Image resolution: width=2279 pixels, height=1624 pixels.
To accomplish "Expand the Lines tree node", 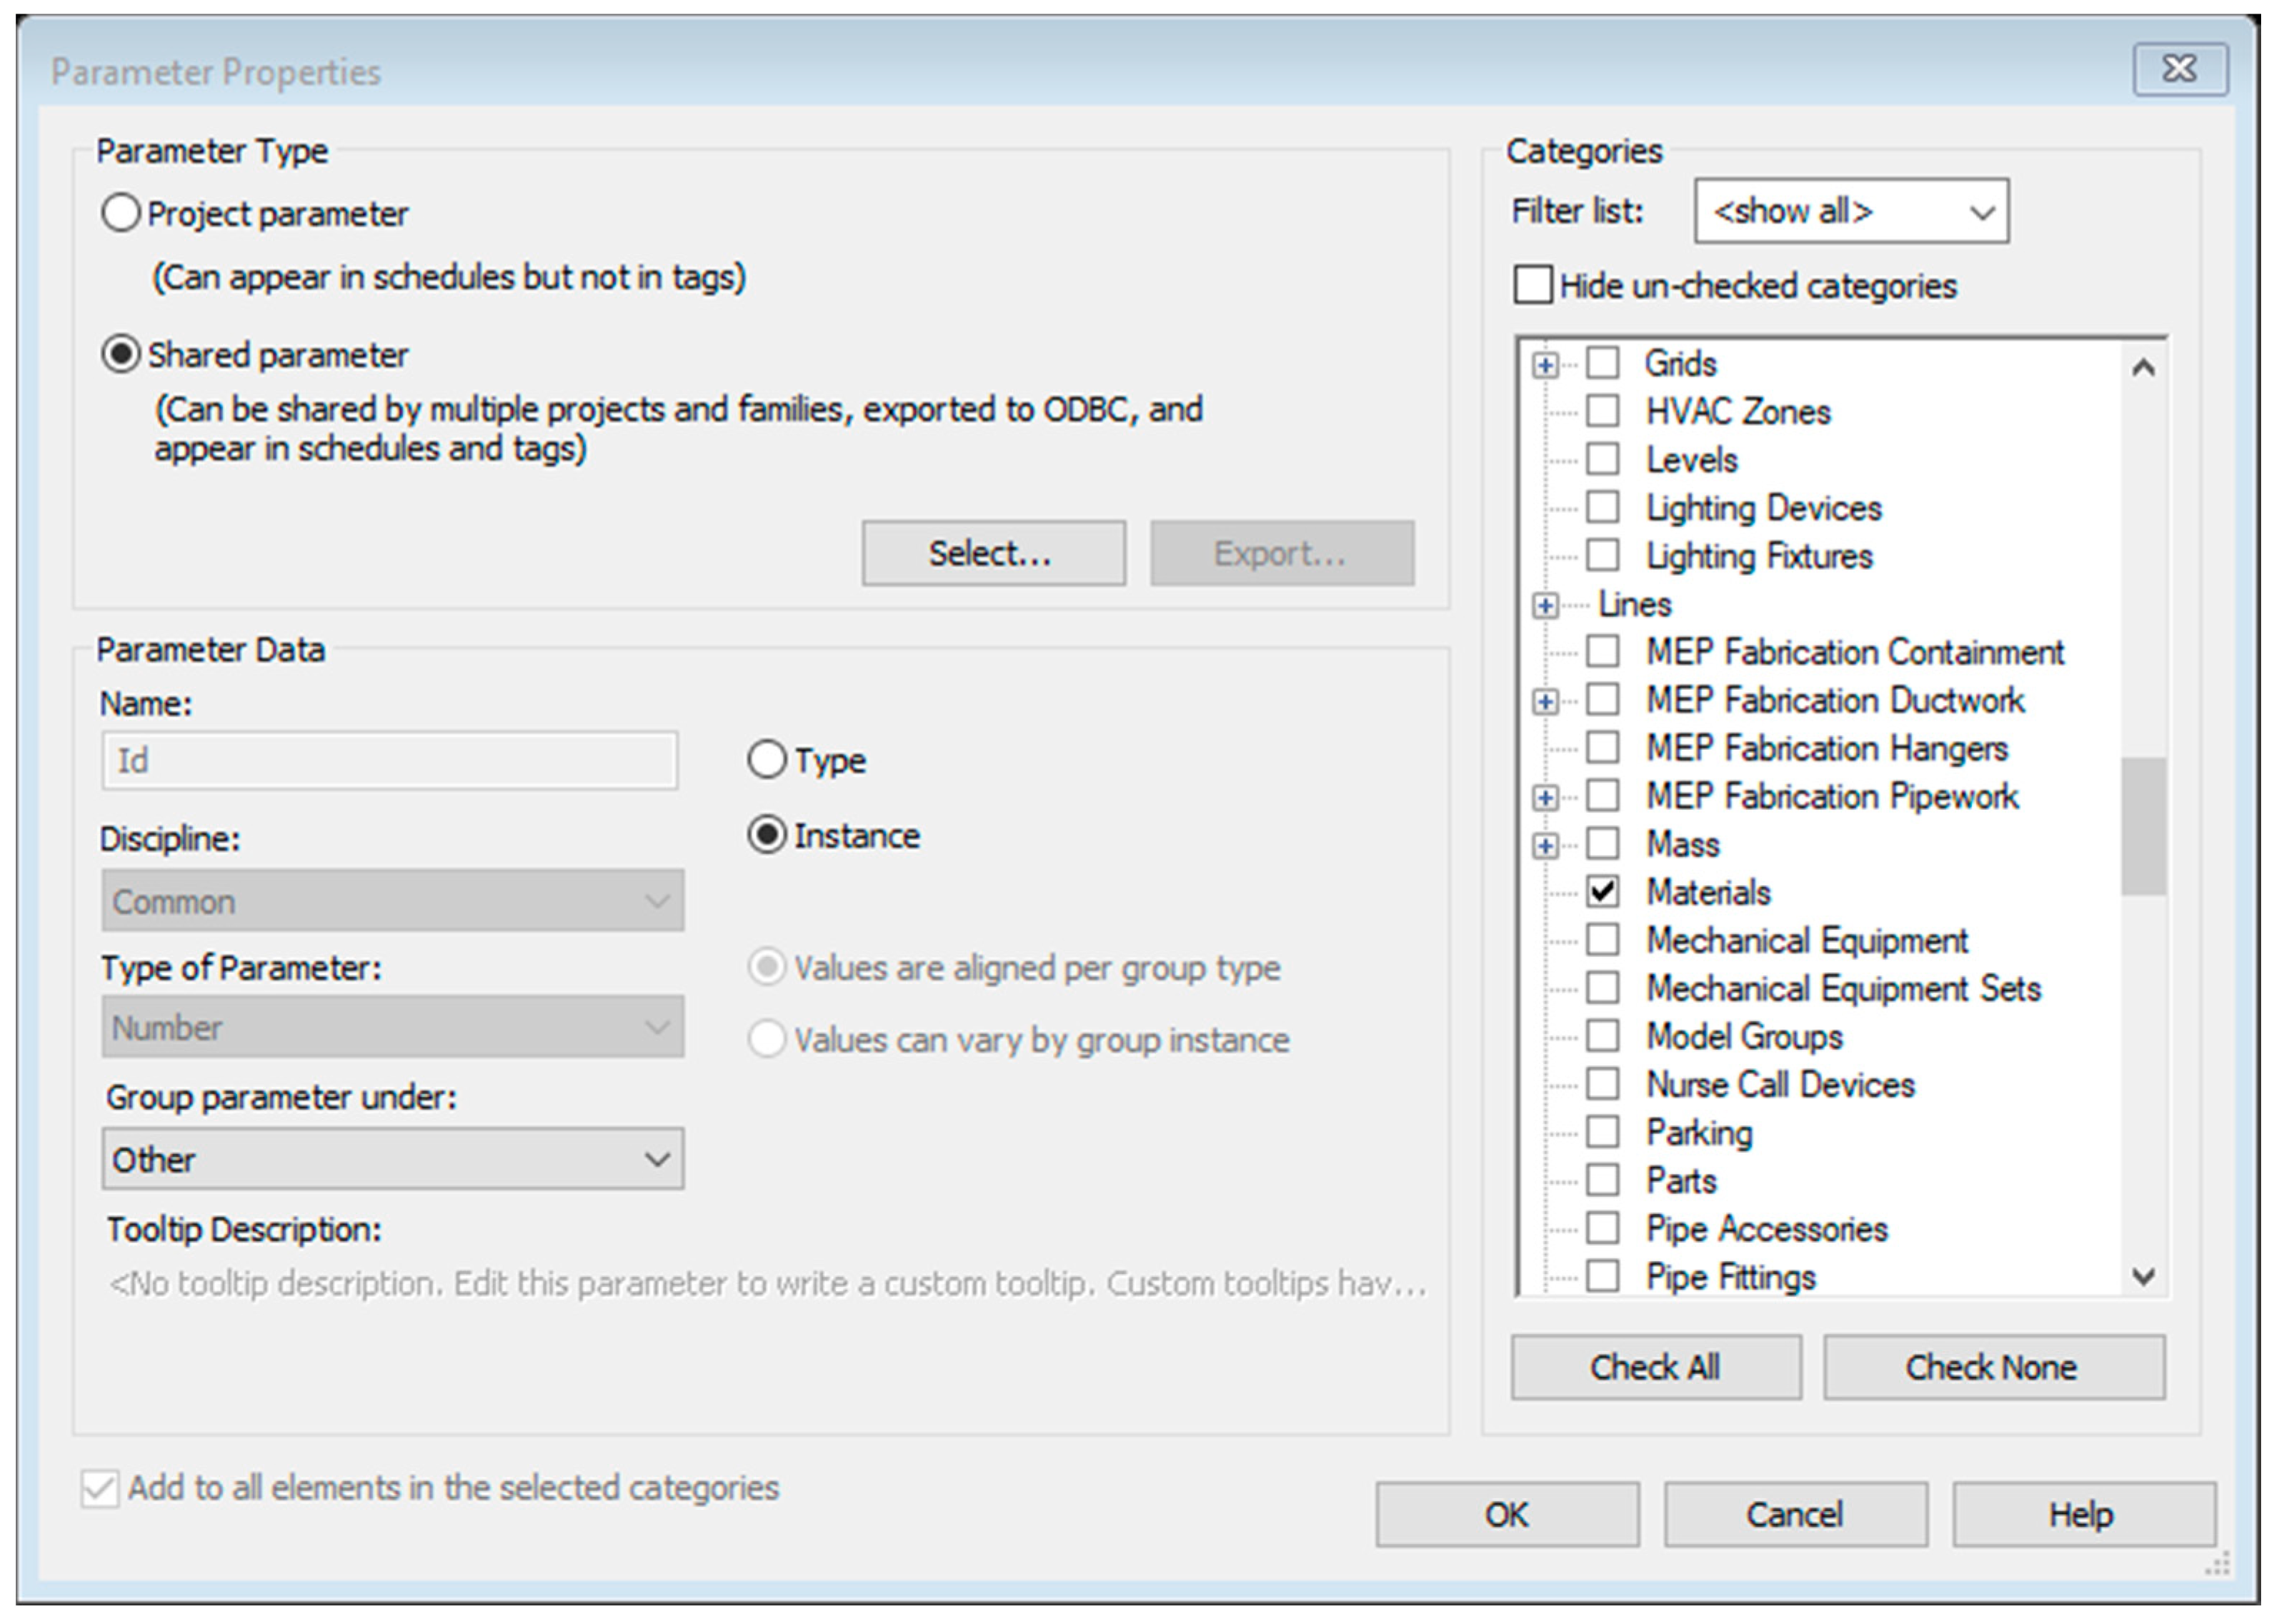I will (x=1545, y=605).
